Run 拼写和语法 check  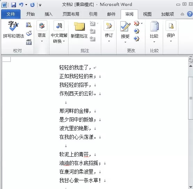(14, 30)
